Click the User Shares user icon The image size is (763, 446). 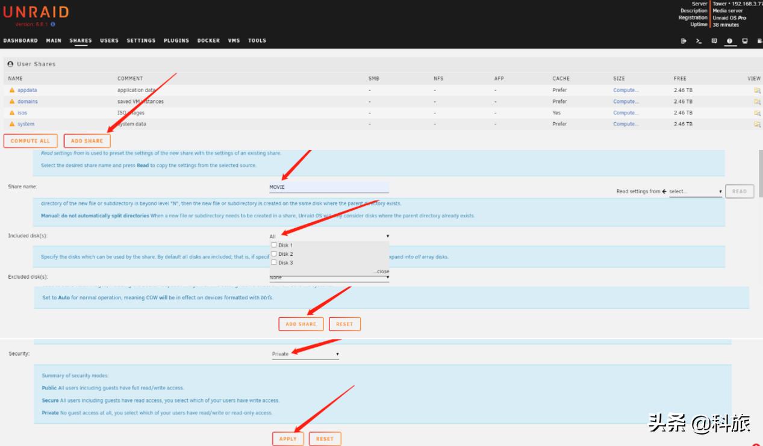click(10, 64)
